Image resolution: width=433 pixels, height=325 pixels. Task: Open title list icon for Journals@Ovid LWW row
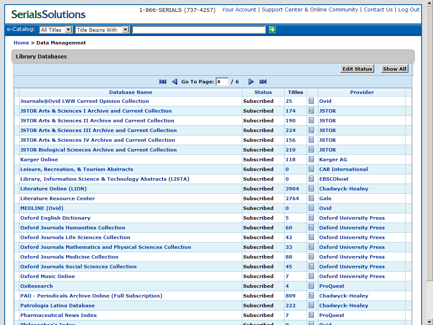coord(311,101)
